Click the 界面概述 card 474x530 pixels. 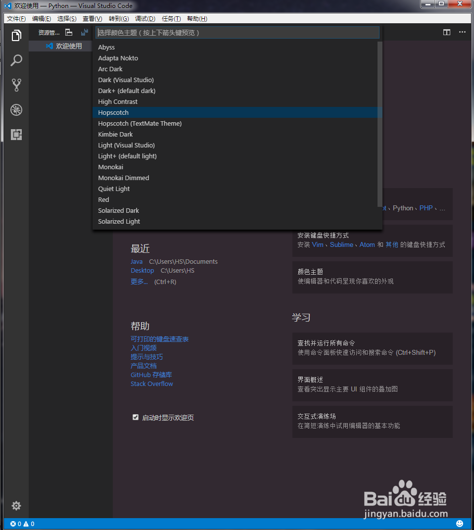pos(372,385)
